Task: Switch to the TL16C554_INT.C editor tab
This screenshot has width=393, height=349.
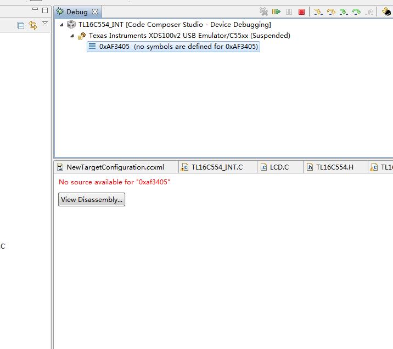Action: pos(217,167)
